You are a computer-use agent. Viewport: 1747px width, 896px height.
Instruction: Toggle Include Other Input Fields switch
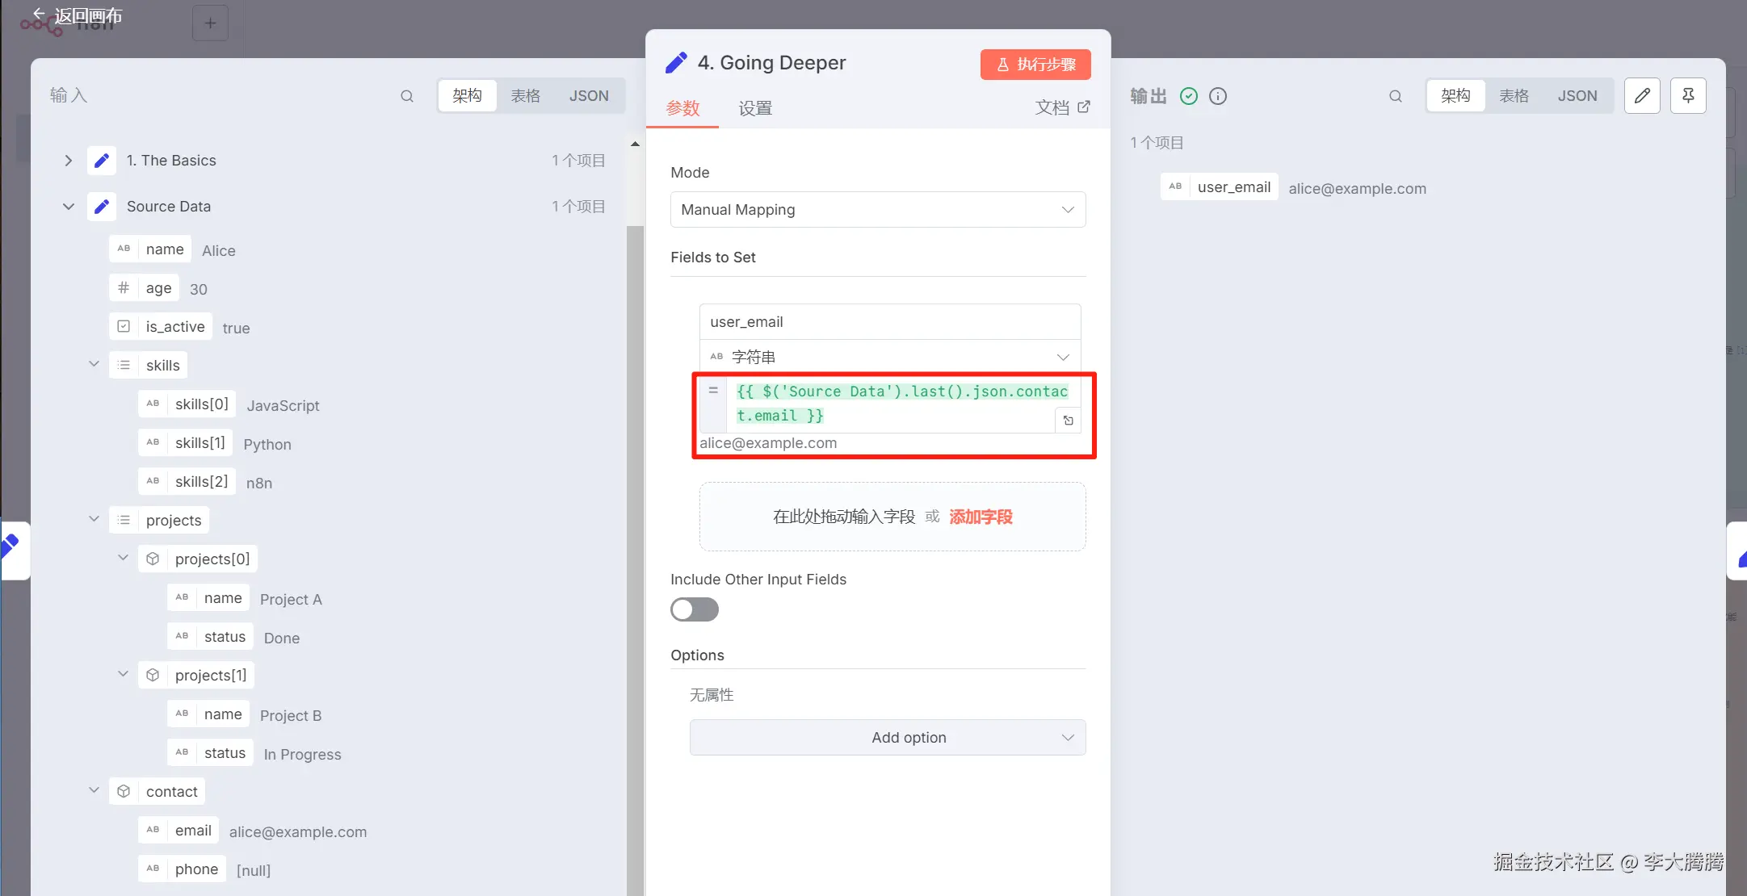point(694,609)
